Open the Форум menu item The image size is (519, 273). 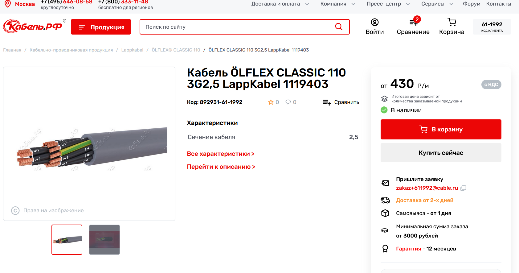point(472,4)
